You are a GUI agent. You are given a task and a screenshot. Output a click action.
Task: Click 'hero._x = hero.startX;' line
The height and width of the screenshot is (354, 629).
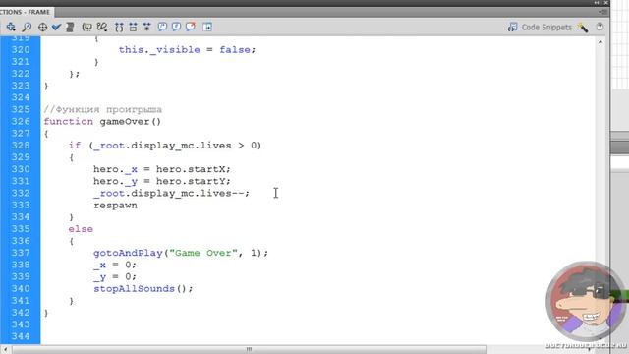[x=162, y=169]
